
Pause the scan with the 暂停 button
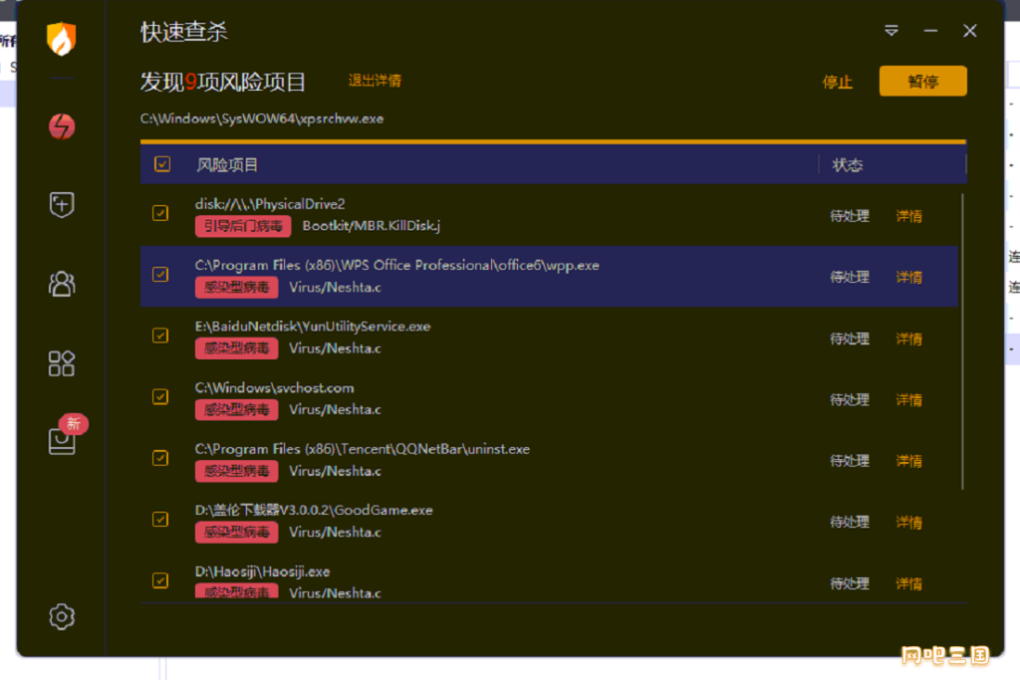coord(923,82)
